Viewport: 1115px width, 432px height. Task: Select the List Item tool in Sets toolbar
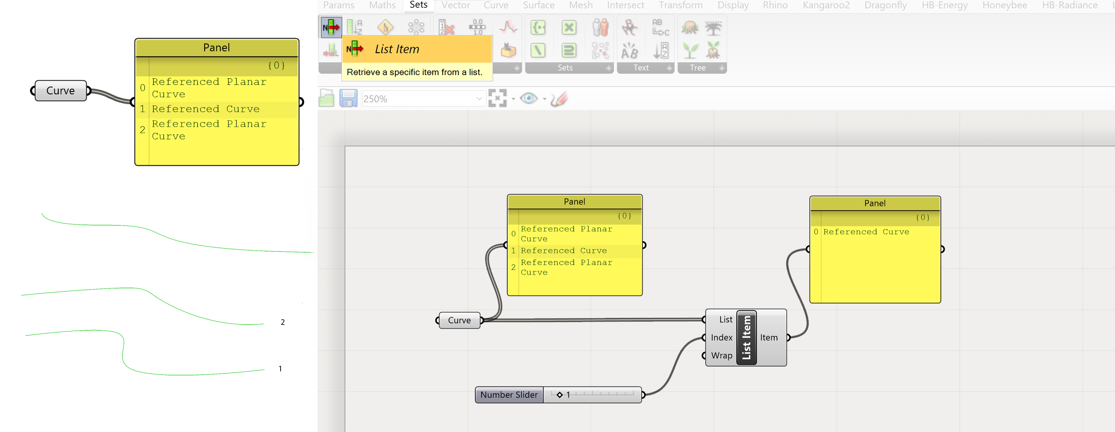331,27
